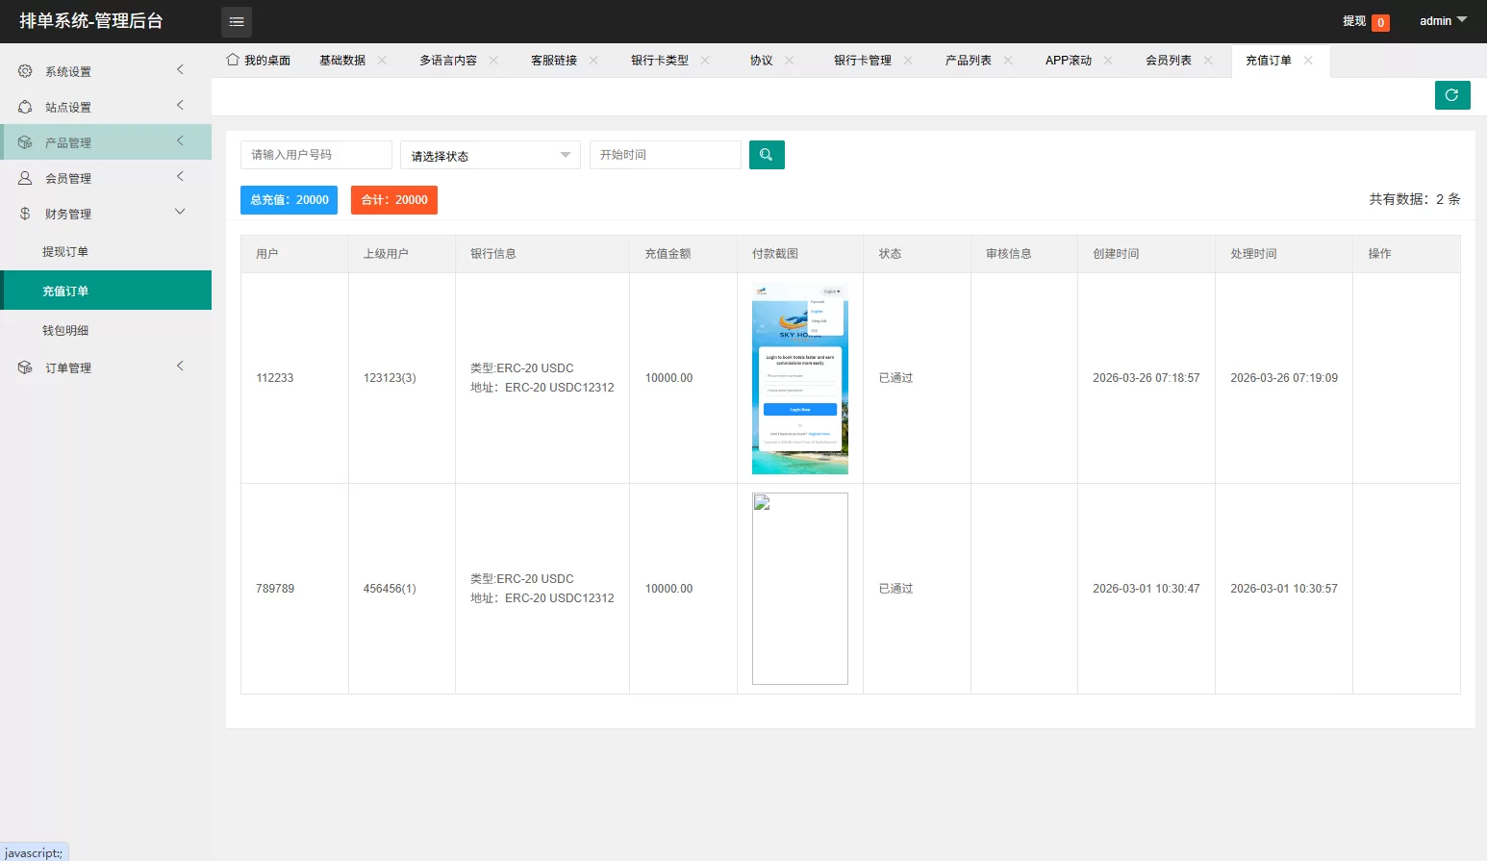
Task: Switch to the 会员列表 tab
Action: click(1168, 61)
